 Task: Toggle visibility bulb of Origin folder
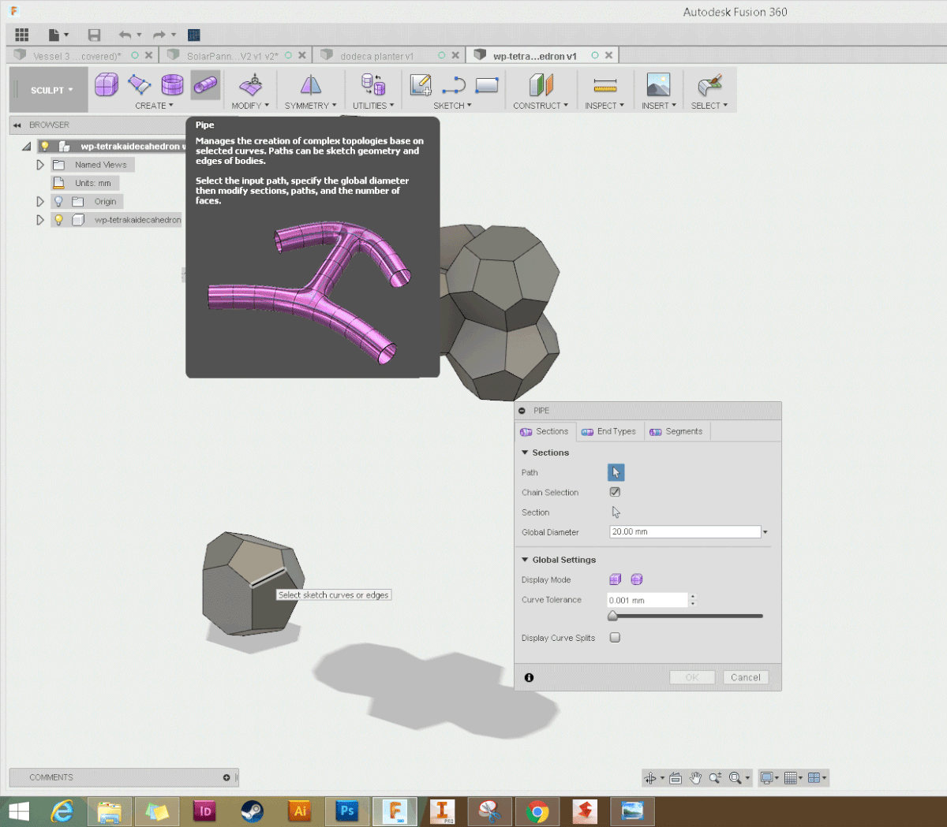coord(58,202)
